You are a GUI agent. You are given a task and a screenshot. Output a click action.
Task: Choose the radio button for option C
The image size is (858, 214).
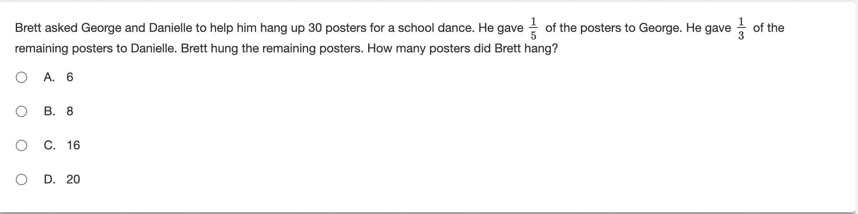click(21, 145)
